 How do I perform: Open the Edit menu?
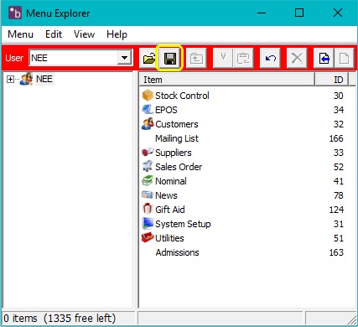pyautogui.click(x=54, y=34)
